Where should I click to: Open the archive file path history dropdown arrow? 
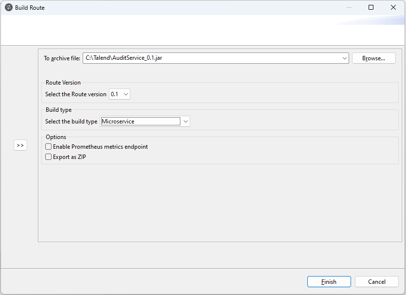point(345,58)
